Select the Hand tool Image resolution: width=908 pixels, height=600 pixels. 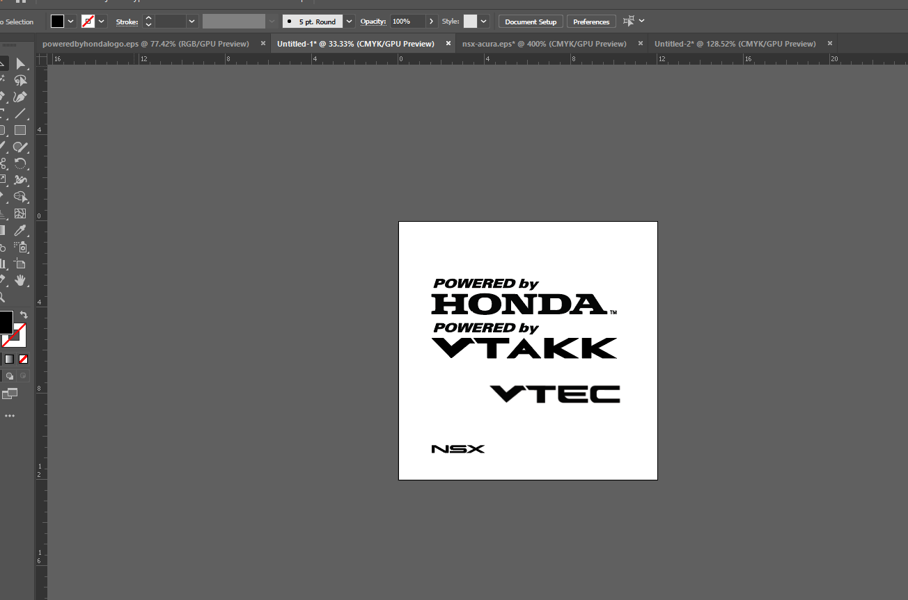[x=20, y=280]
